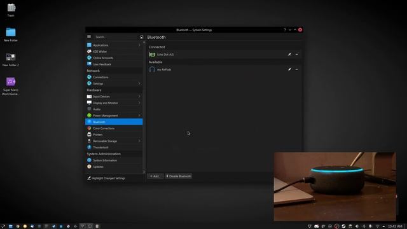Open the Bluetooth tray icon
This screenshot has width=407, height=229.
point(364,226)
